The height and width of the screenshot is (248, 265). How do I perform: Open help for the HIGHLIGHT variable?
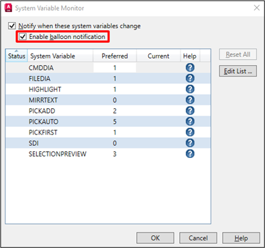[190, 89]
